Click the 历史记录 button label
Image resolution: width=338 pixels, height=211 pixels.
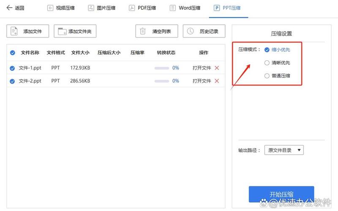[x=209, y=31]
